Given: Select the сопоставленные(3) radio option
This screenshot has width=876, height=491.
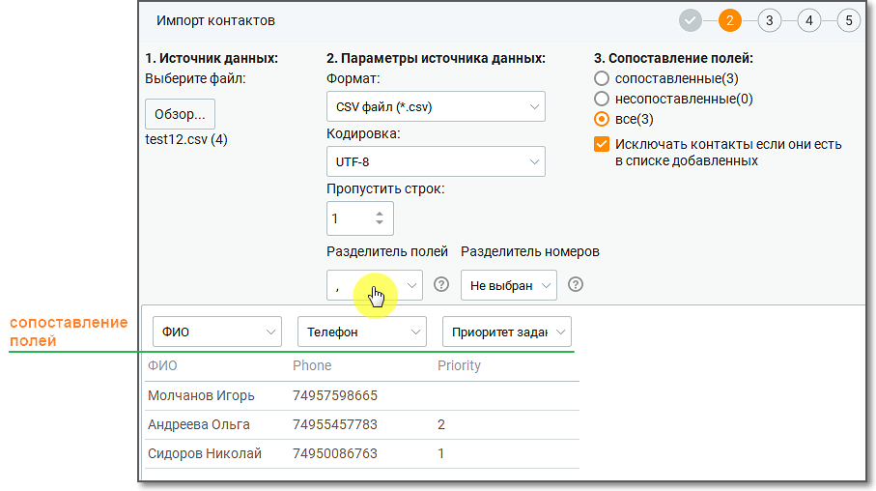Looking at the screenshot, I should tap(601, 78).
